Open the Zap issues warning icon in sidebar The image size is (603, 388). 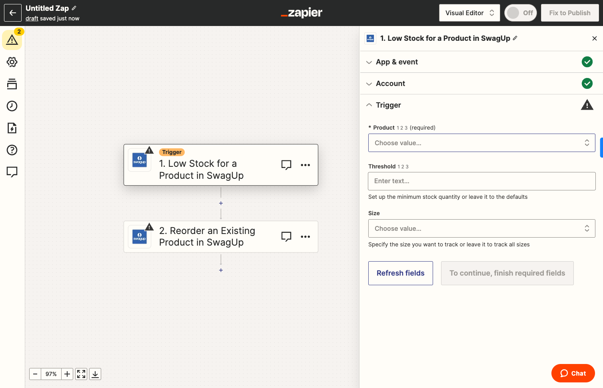pos(12,40)
